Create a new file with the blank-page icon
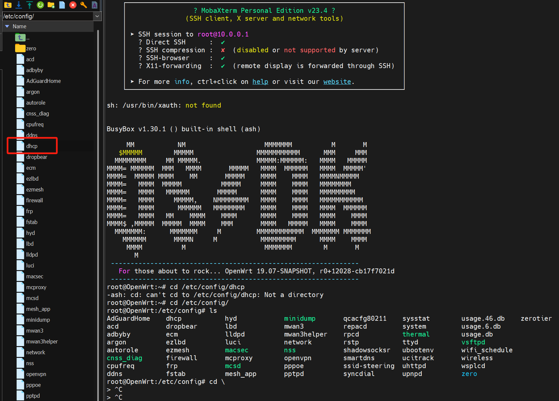 (62, 5)
